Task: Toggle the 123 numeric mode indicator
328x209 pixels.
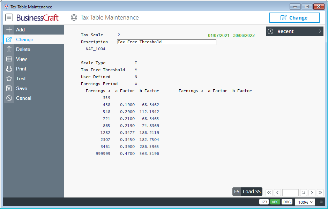Action: click(x=264, y=202)
